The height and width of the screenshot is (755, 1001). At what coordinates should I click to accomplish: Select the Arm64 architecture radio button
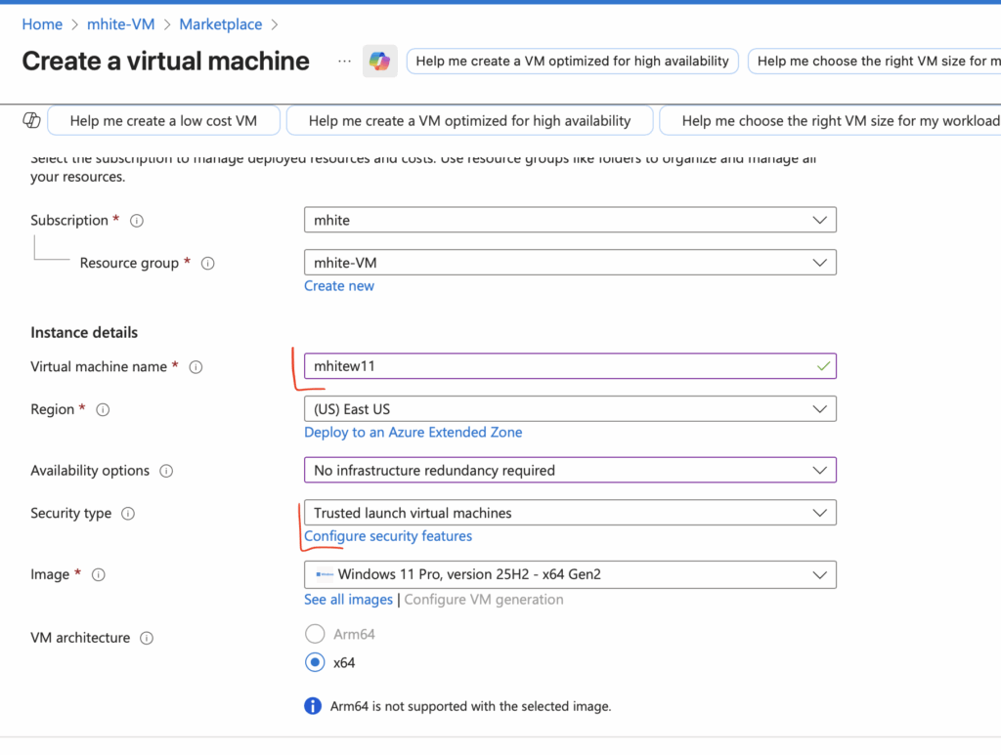pos(315,634)
